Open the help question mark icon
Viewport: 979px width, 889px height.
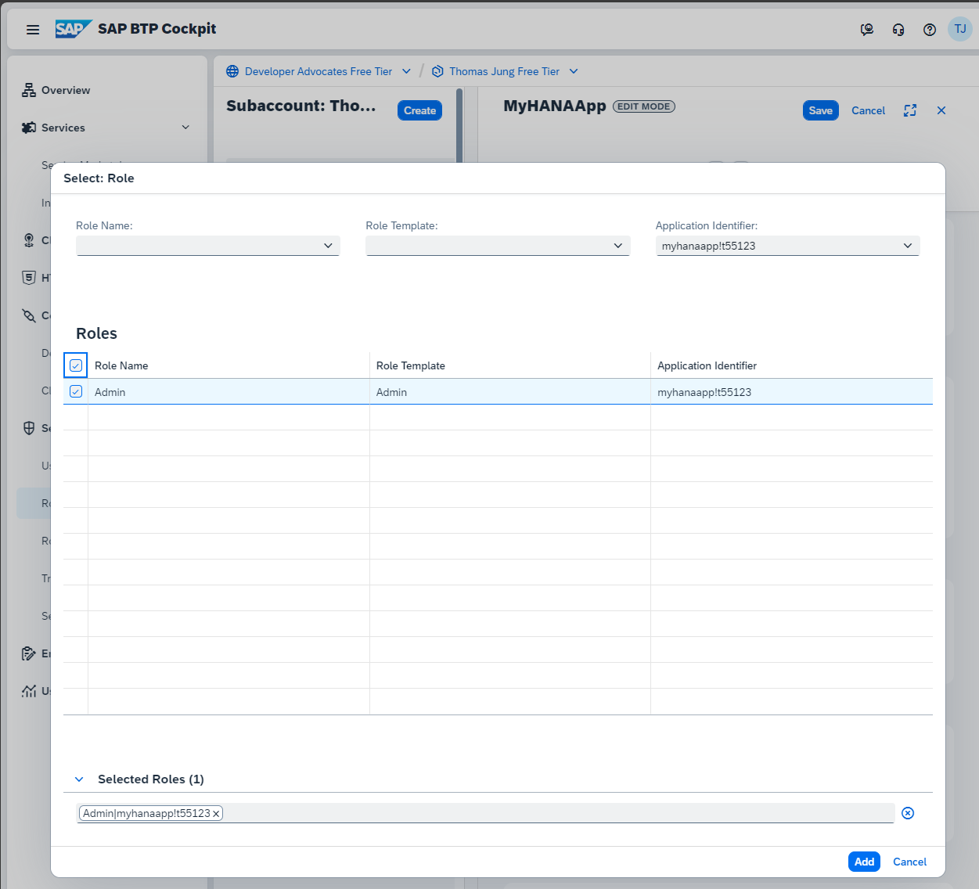pos(930,30)
